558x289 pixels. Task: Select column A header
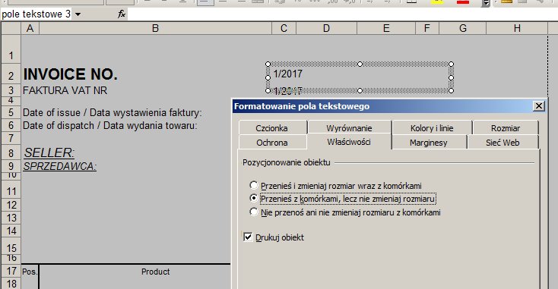click(x=30, y=28)
